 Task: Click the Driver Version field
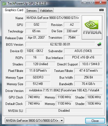coord(64,90)
